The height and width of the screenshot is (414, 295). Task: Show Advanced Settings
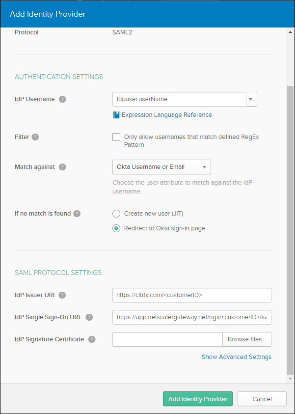pos(236,357)
